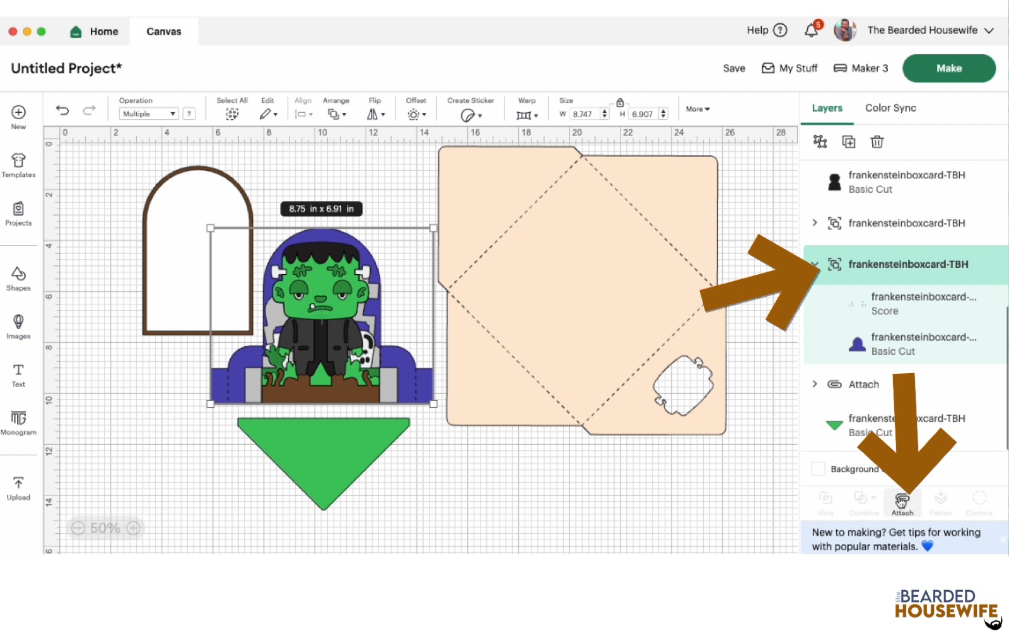Click the width size input field
Screen dimensions: 1009x641
coord(584,114)
